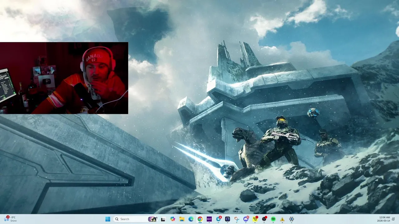Open the purple NEXT app icon
The height and width of the screenshot is (224, 399).
(209, 219)
